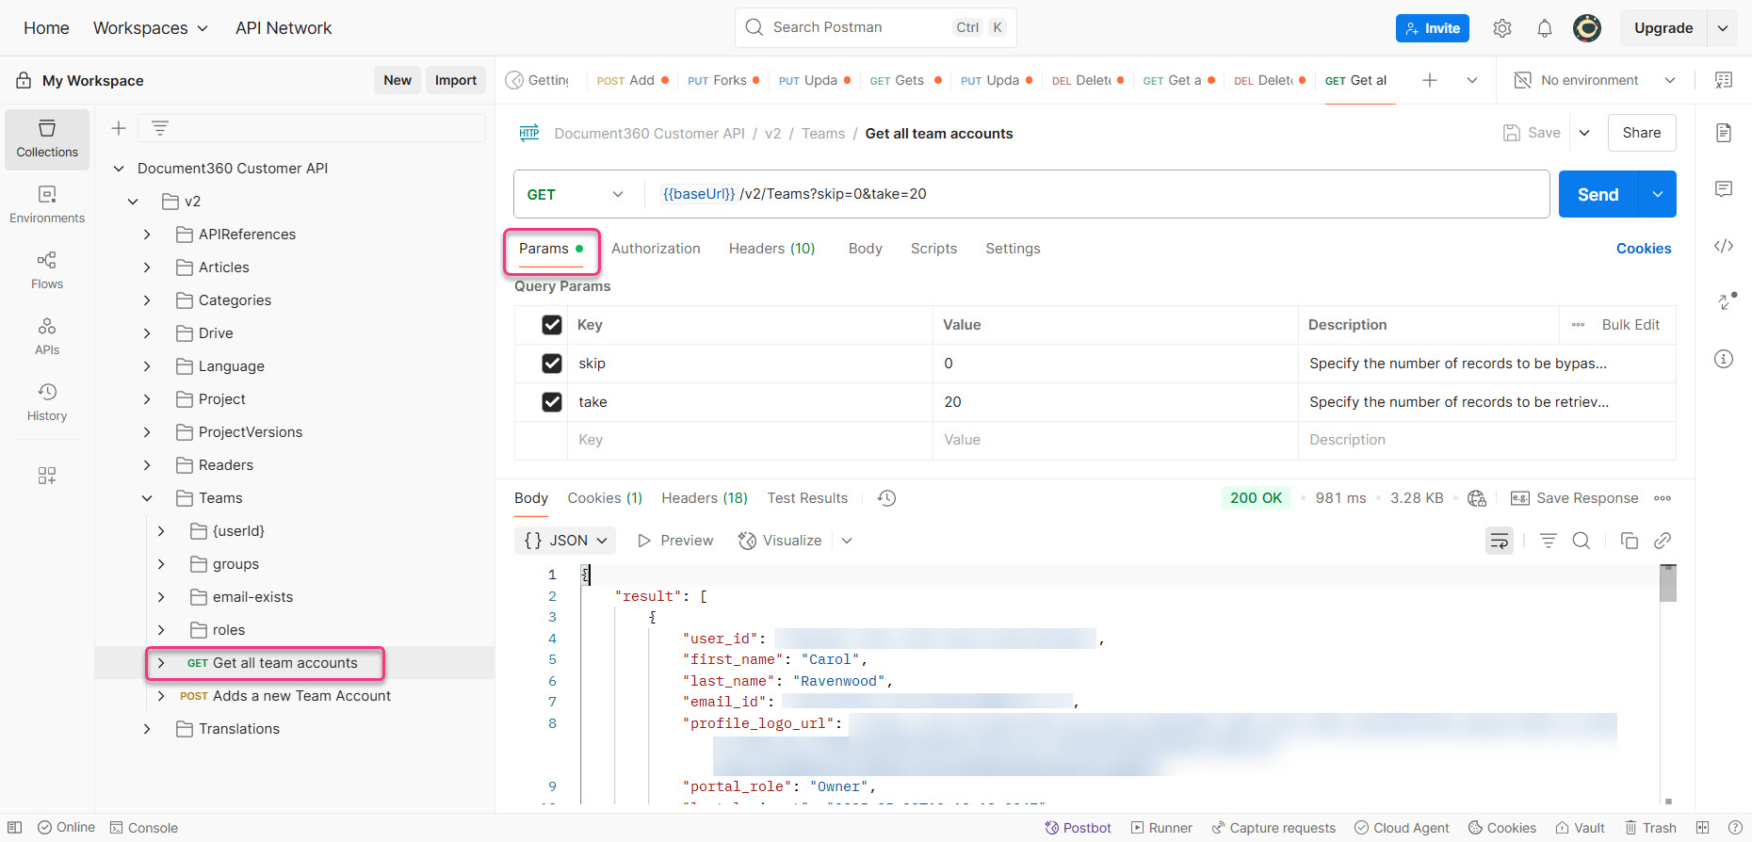Open the code snippet icon in right sidebar
This screenshot has width=1752, height=842.
pos(1724,246)
